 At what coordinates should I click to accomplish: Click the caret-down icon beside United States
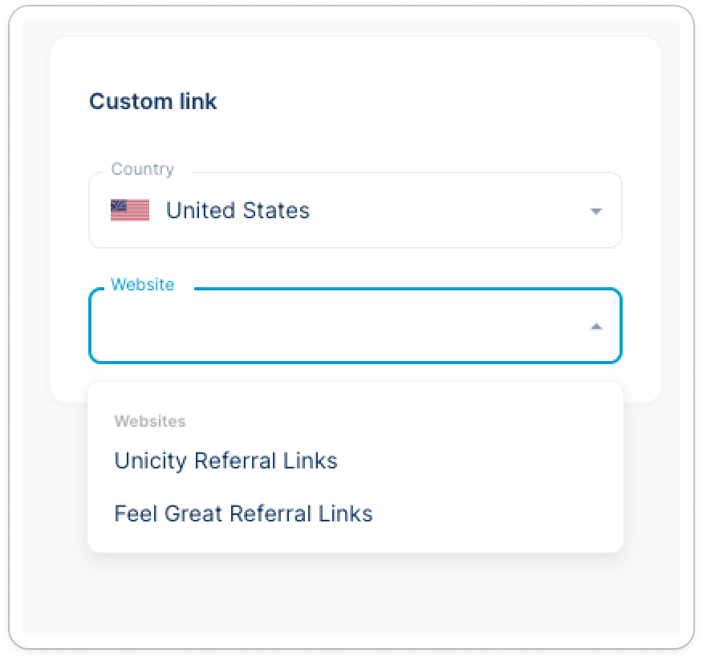(x=595, y=211)
